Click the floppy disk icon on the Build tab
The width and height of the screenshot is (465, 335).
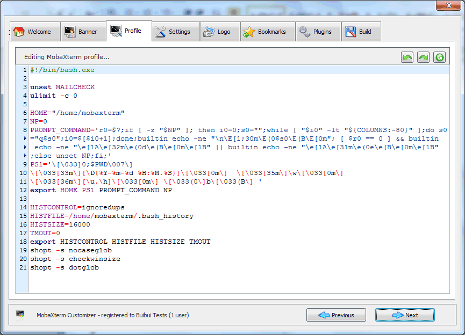click(x=350, y=32)
